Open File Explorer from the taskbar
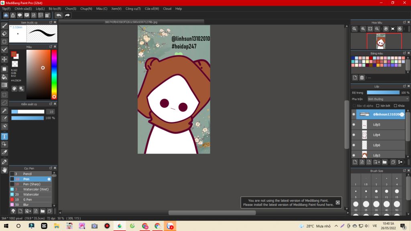This screenshot has height=231, width=411. click(x=57, y=226)
